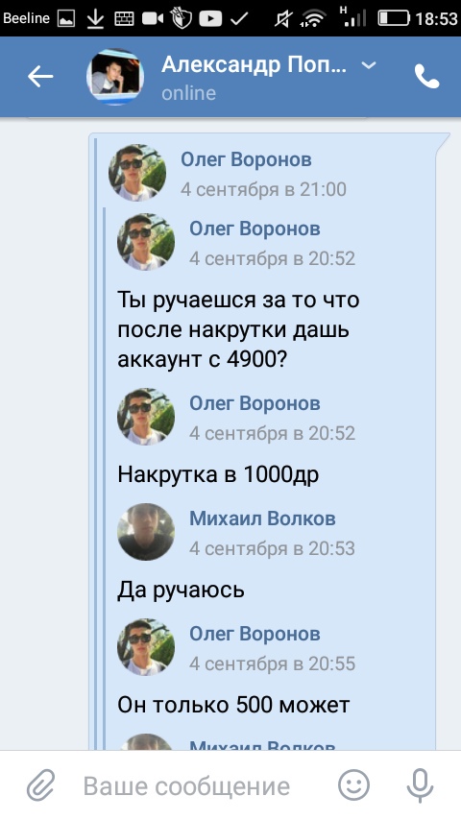Open the emoji smiley picker

353,785
